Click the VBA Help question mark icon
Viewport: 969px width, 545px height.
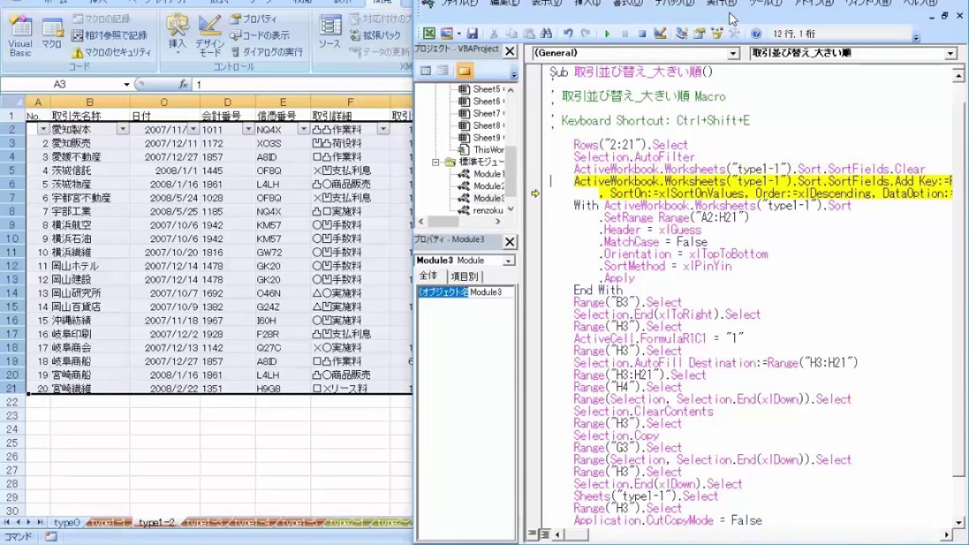(756, 33)
